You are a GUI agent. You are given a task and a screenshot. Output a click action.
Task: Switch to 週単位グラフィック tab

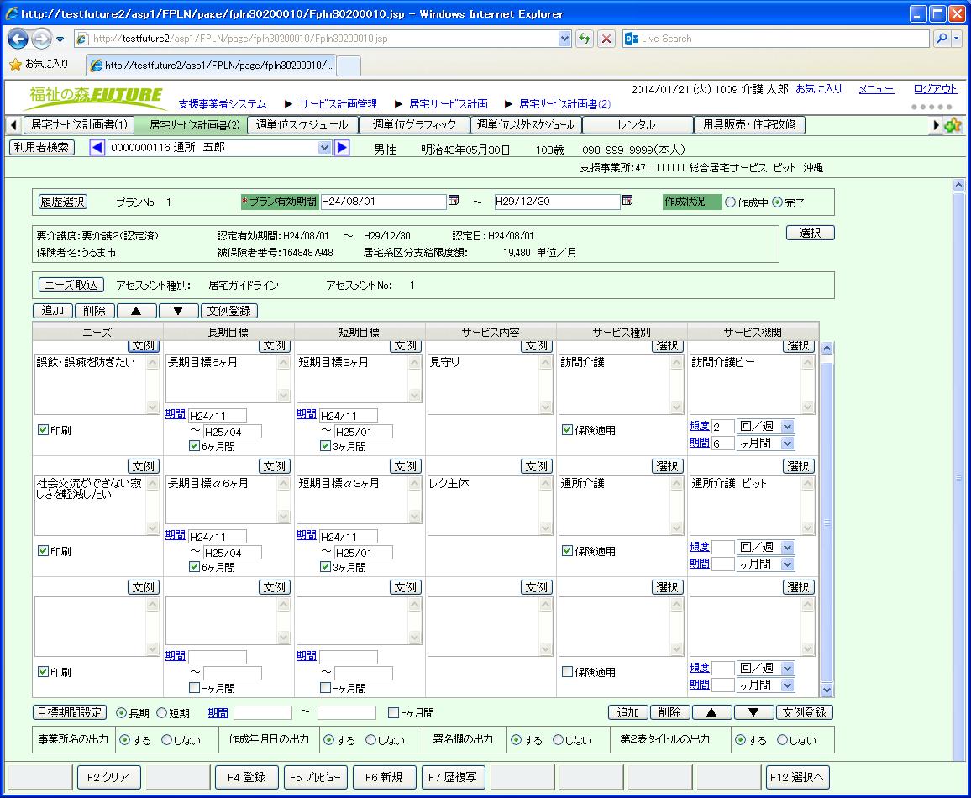[414, 125]
